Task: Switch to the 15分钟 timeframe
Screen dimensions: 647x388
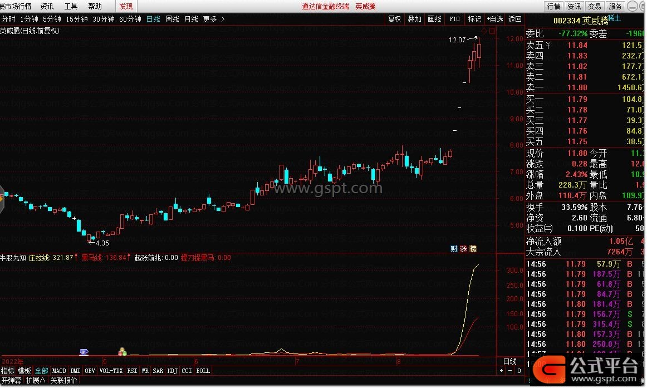Action: coord(77,19)
